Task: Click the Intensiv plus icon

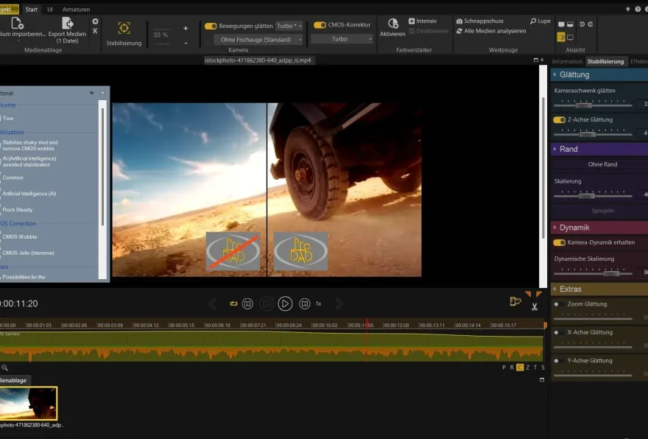Action: point(412,21)
